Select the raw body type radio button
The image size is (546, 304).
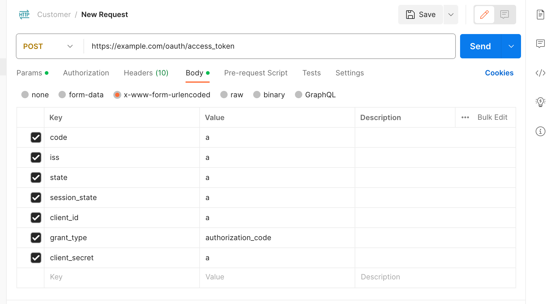point(224,95)
